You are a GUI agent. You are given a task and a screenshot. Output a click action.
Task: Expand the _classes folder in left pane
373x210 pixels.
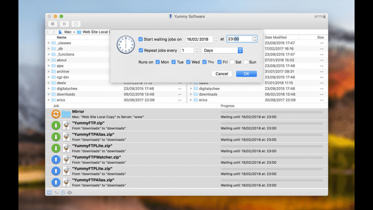pos(48,43)
